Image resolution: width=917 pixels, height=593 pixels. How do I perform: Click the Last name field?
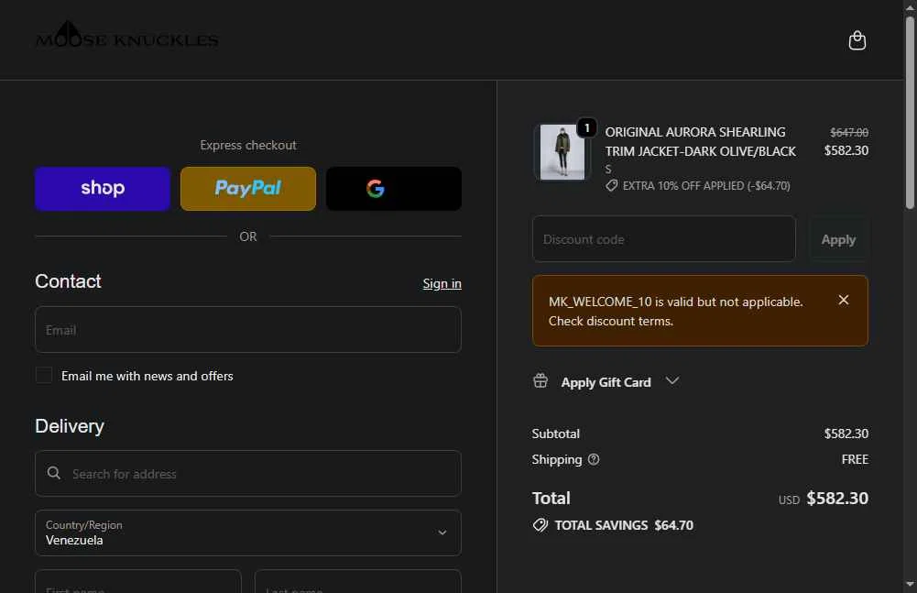[358, 581]
